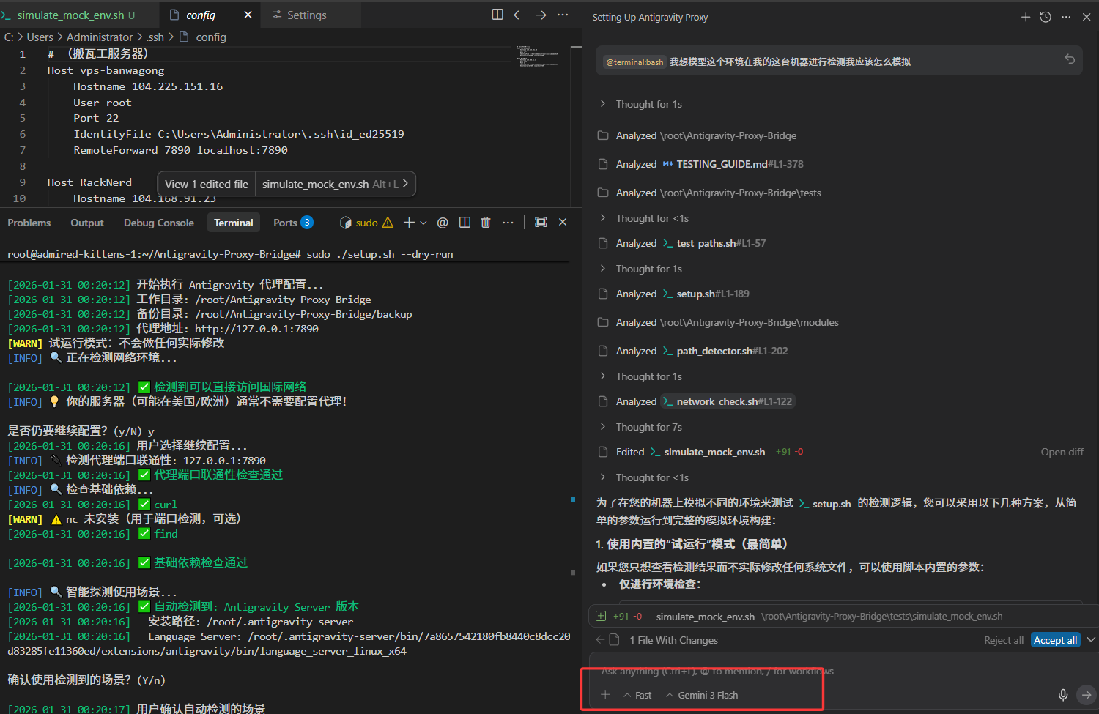Open conversation history in agent panel

click(x=1046, y=17)
